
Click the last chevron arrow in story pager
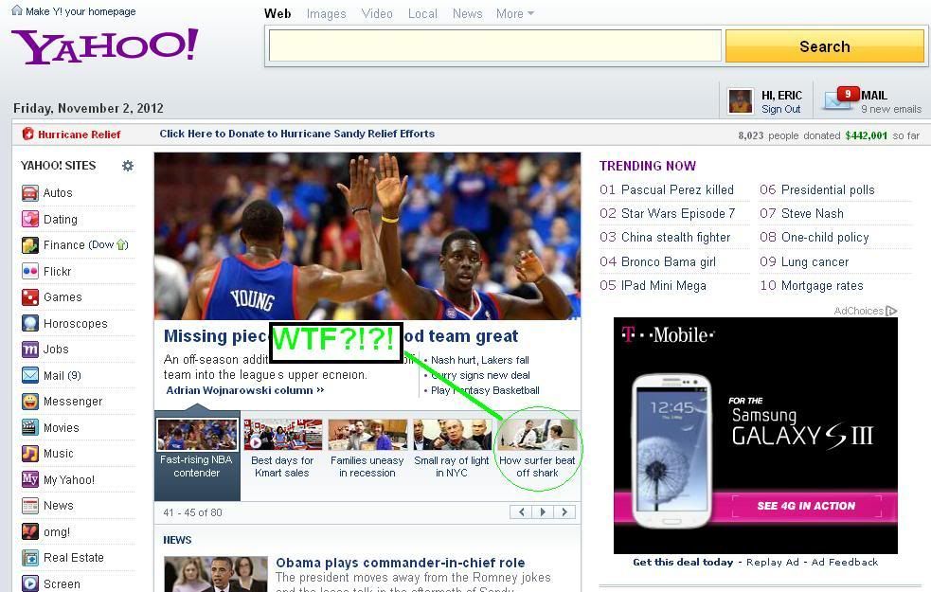(x=564, y=511)
